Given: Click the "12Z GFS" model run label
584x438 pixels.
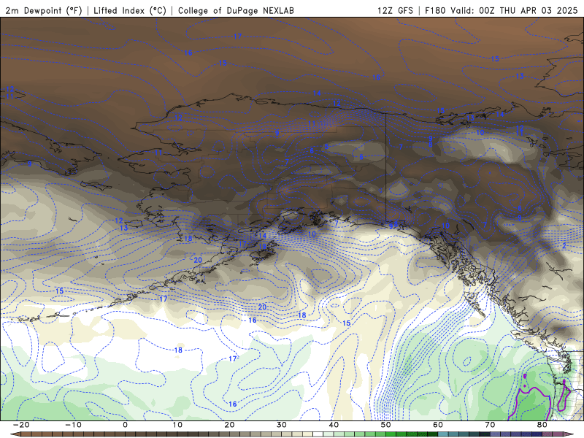Looking at the screenshot, I should click(395, 10).
